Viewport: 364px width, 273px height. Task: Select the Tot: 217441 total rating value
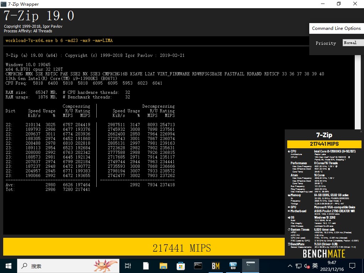pos(83,189)
